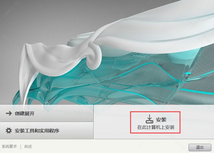Click the blank footer area beside 退出
214x153 pixels.
click(109, 147)
